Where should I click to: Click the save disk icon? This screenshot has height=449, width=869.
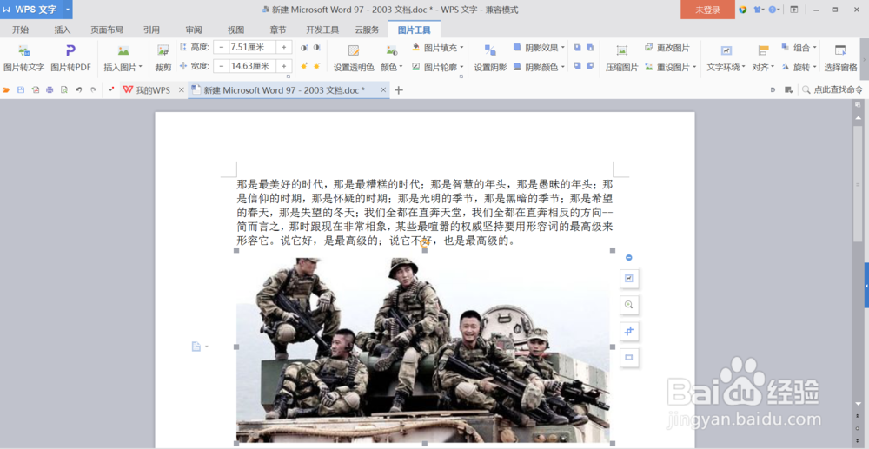click(x=21, y=89)
